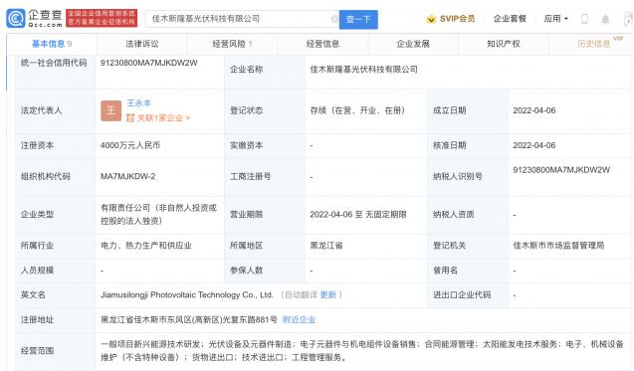Image resolution: width=634 pixels, height=371 pixels.
Task: Switch to the 经营风险 tab
Action: (x=232, y=44)
